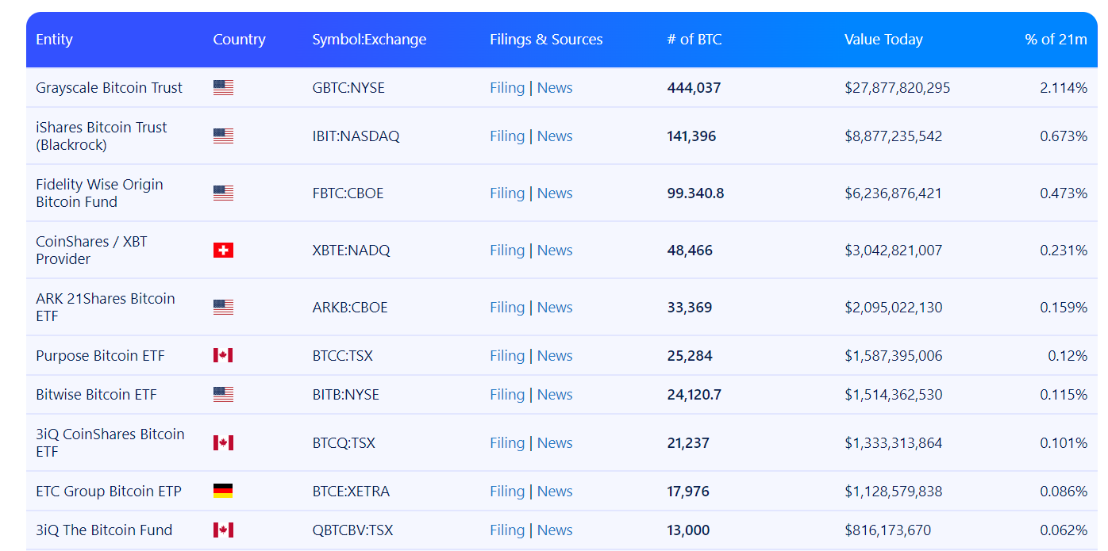Click the Country column header

tap(239, 40)
